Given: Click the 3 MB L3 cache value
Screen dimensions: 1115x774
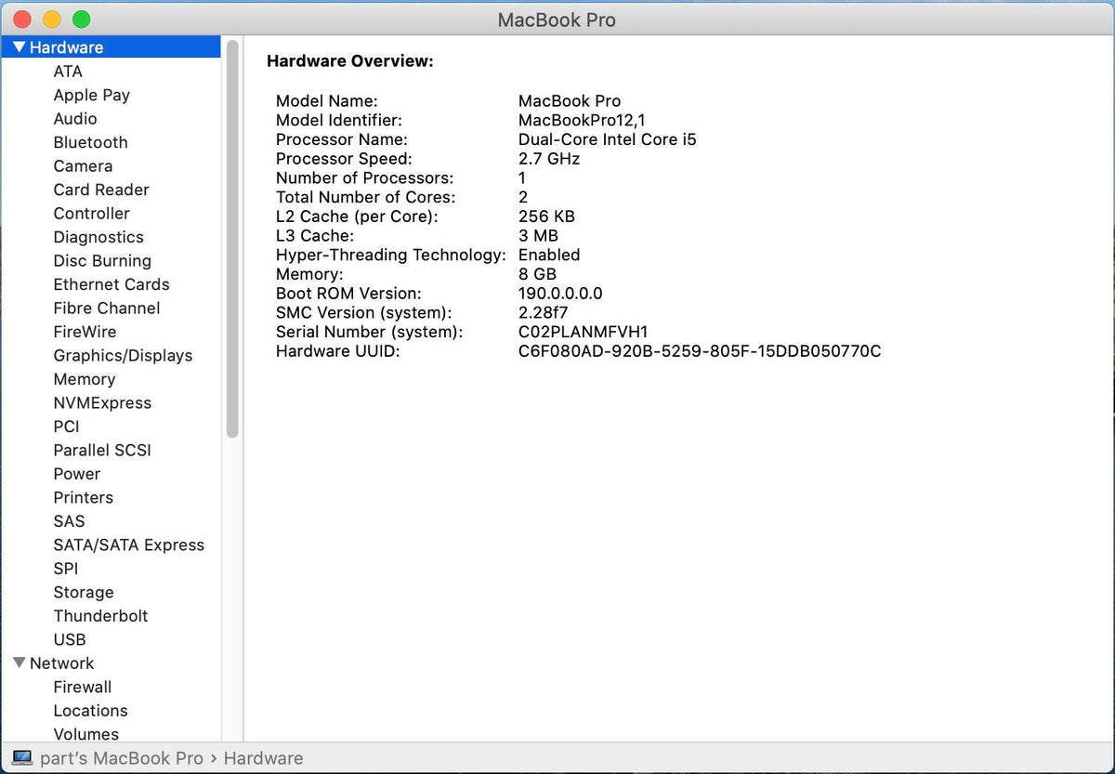Looking at the screenshot, I should [x=538, y=236].
